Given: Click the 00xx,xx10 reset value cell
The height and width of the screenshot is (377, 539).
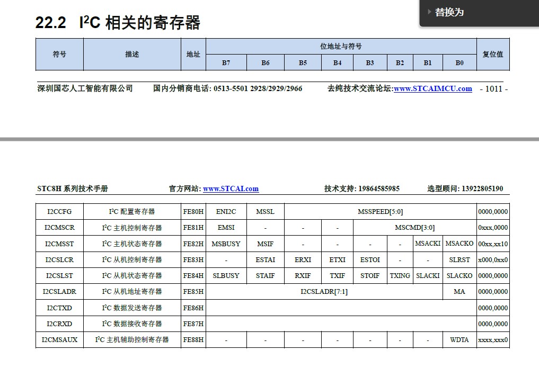Looking at the screenshot, I should point(493,244).
